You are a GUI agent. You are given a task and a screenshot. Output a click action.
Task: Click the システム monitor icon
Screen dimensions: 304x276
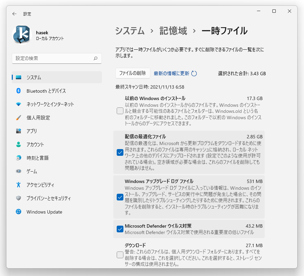tap(18, 78)
